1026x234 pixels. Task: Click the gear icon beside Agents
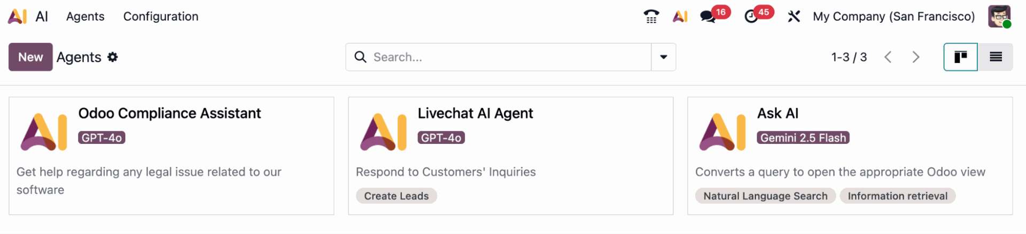(112, 57)
